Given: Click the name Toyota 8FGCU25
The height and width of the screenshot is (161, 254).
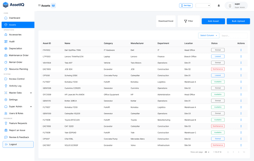Looking at the screenshot, I should click(72, 120).
